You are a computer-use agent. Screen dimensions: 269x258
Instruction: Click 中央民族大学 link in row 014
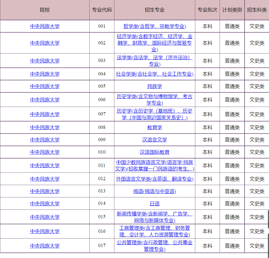45,204
